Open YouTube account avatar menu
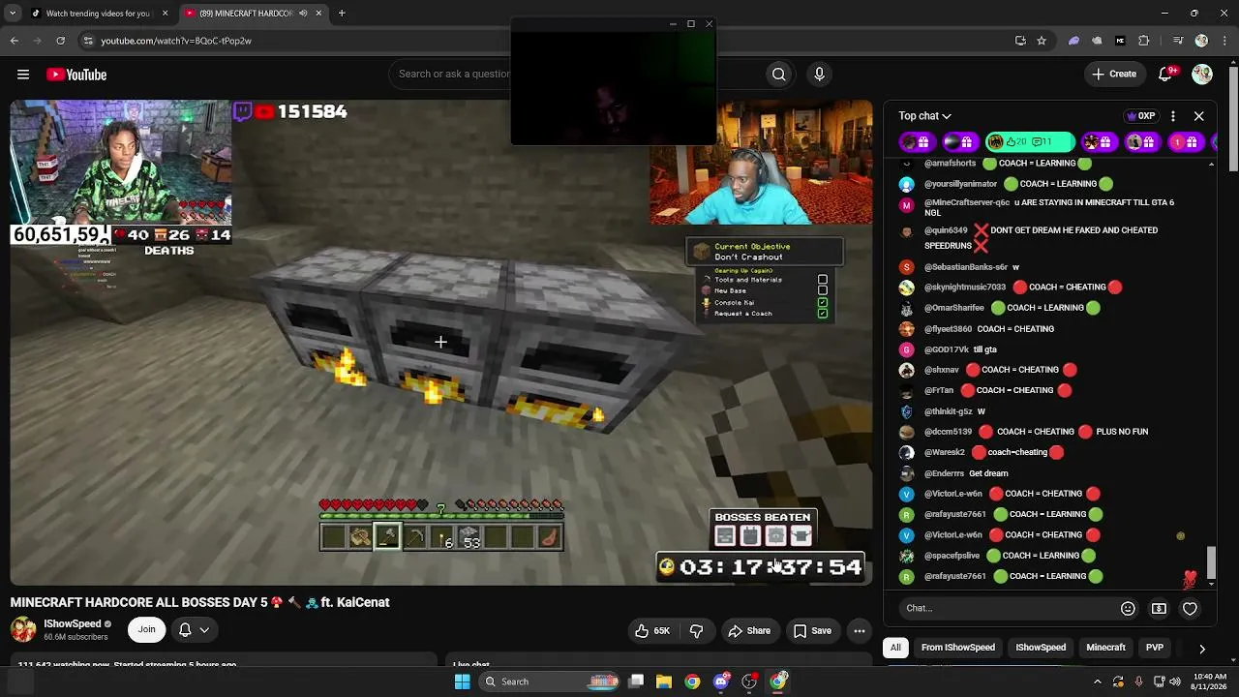Screen dimensions: 1239x697 click(x=1202, y=75)
